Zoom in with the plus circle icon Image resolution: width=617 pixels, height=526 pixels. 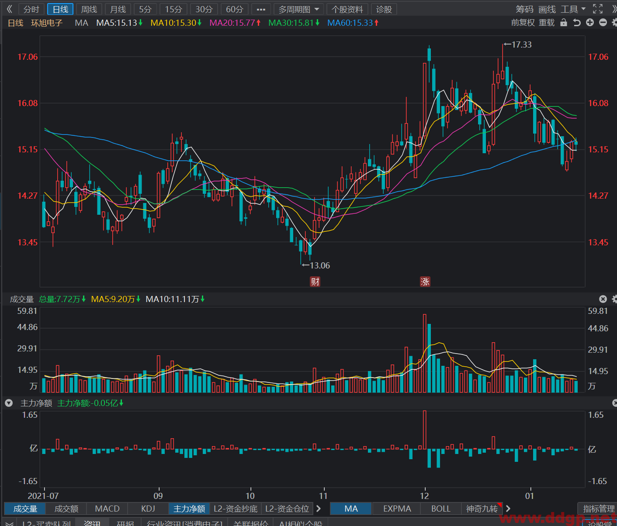point(590,23)
